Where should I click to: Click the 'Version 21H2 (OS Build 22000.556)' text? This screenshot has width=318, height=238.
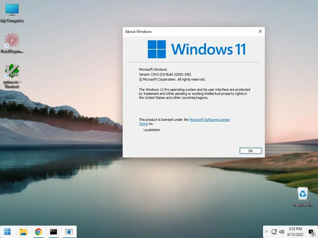point(165,74)
